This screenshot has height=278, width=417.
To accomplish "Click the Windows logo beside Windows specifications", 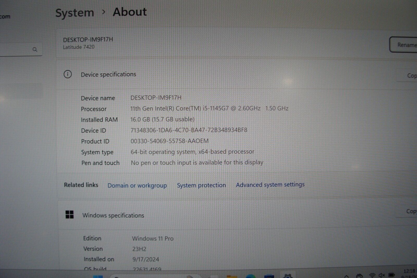I will pyautogui.click(x=70, y=215).
